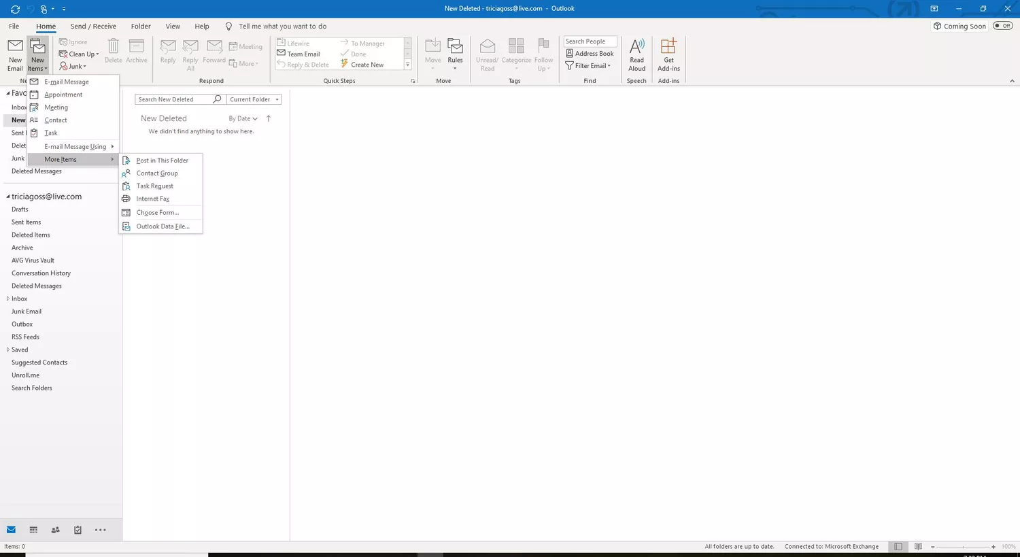Reverse sort order with the up arrow

(x=269, y=118)
